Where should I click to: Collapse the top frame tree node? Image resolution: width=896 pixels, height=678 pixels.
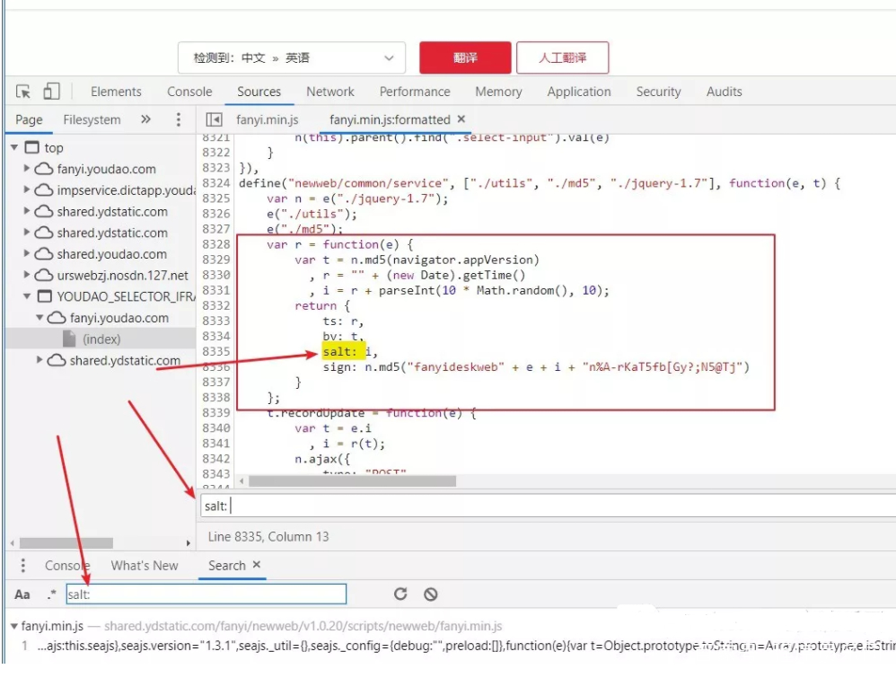[x=15, y=147]
